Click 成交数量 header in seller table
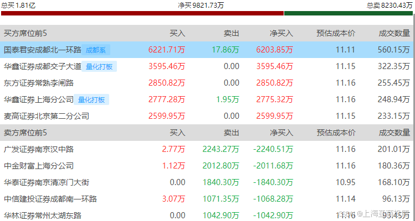The image size is (415, 221). pyautogui.click(x=394, y=133)
